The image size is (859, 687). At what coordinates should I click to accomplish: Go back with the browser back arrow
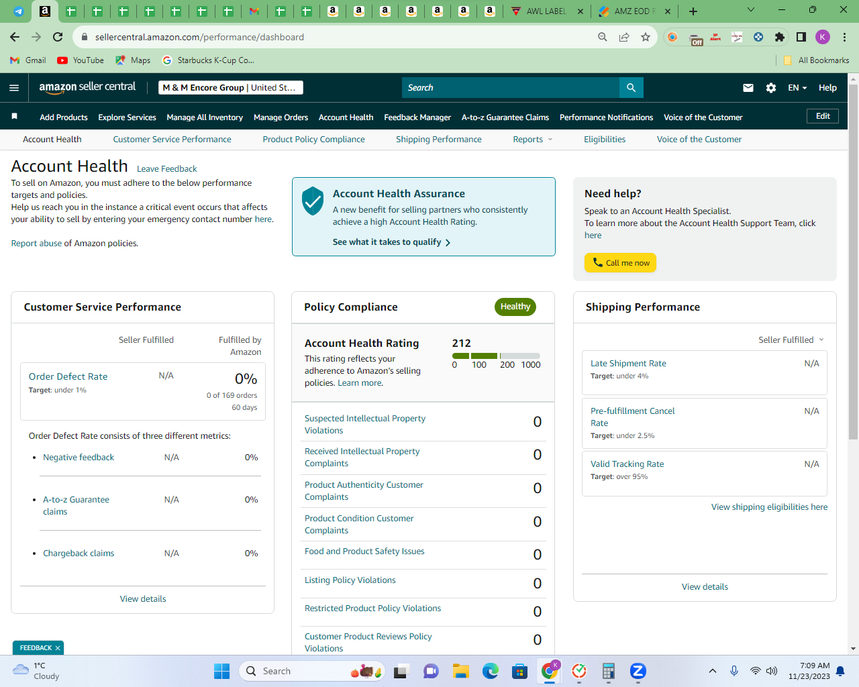coord(15,37)
